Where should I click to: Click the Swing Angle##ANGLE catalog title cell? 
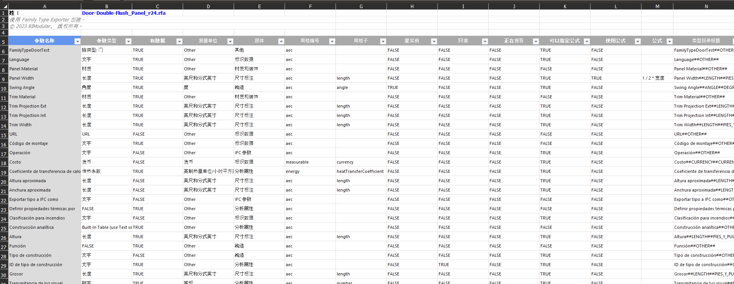704,87
